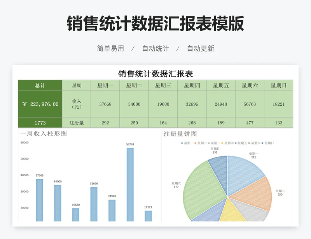This screenshot has width=311, height=239.
Task: Click the 星期六 477 pie data label
Action: [176, 185]
